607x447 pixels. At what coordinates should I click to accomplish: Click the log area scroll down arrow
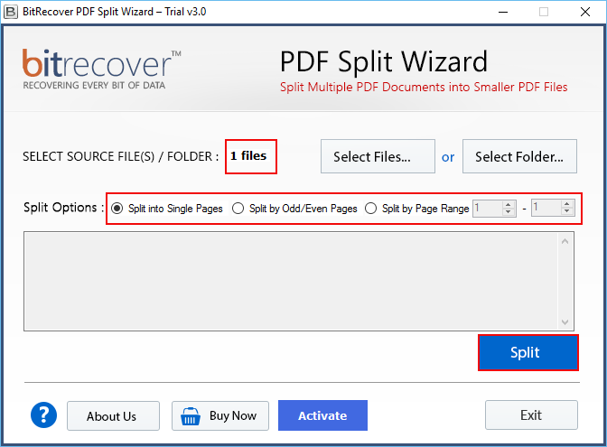pos(565,322)
